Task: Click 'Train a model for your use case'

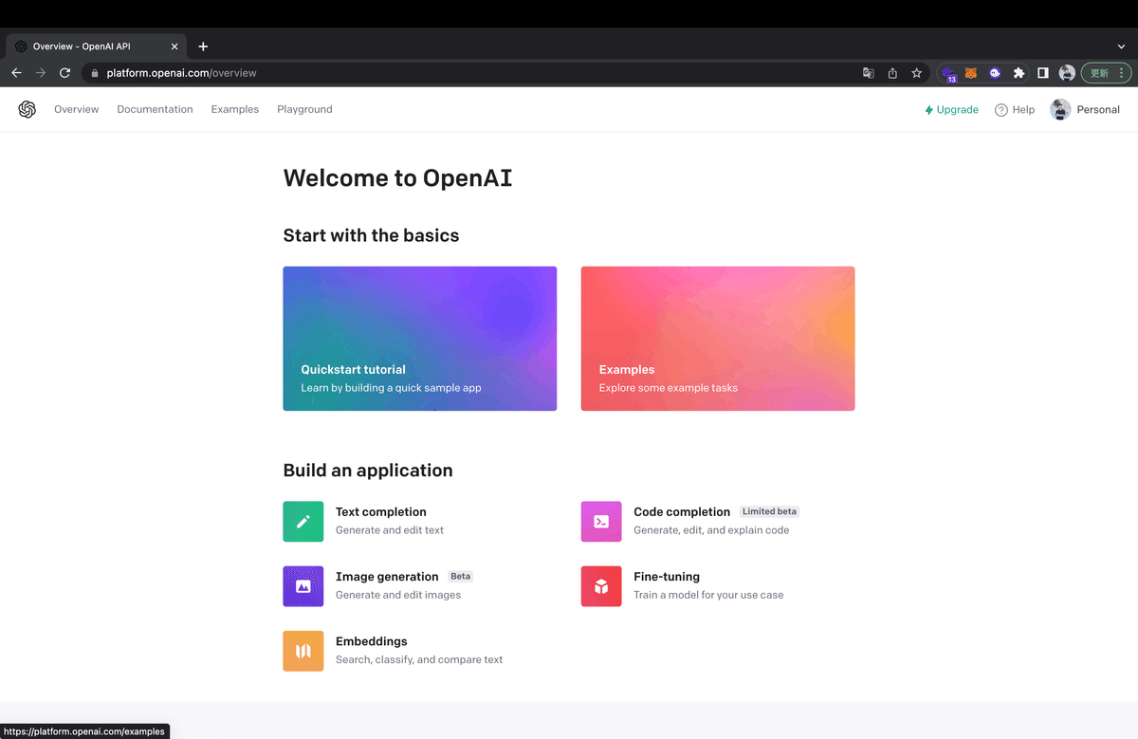Action: pos(708,595)
